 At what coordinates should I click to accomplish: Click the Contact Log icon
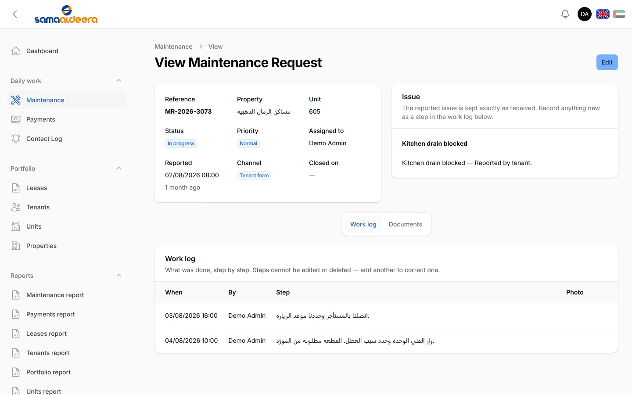[16, 139]
